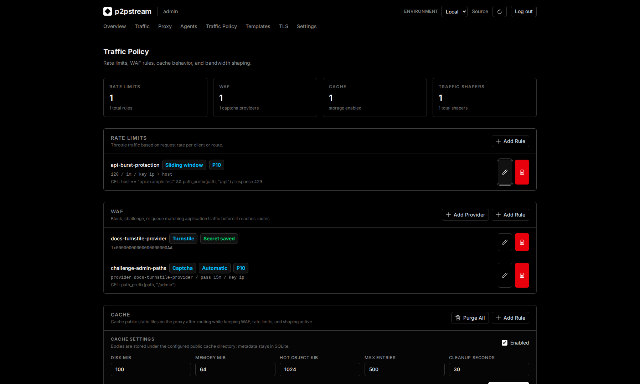
Task: Click the api-burst-protection rule name
Action: (135, 165)
